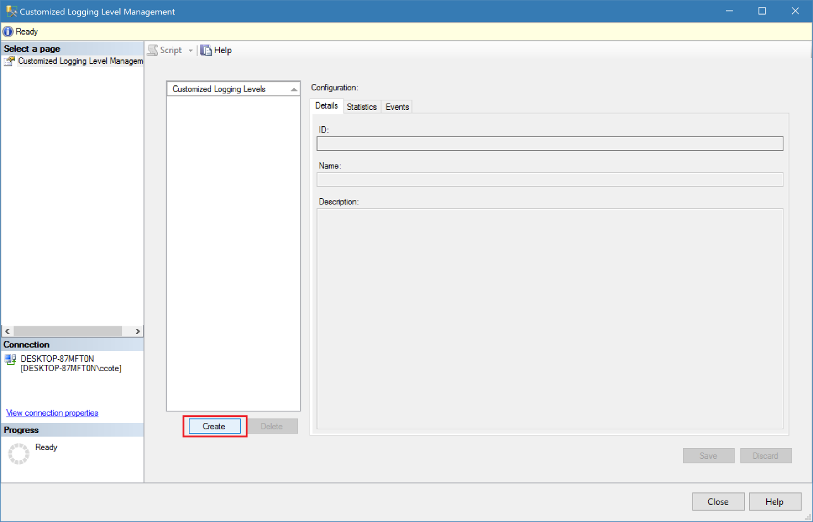Open the Script dropdown arrow
This screenshot has width=813, height=522.
[x=191, y=50]
